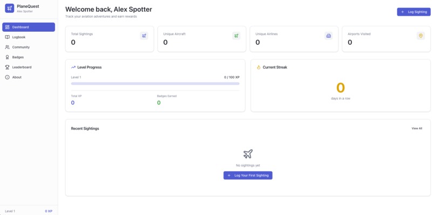Click the Recent Sightings heading
The height and width of the screenshot is (215, 435).
click(x=85, y=129)
